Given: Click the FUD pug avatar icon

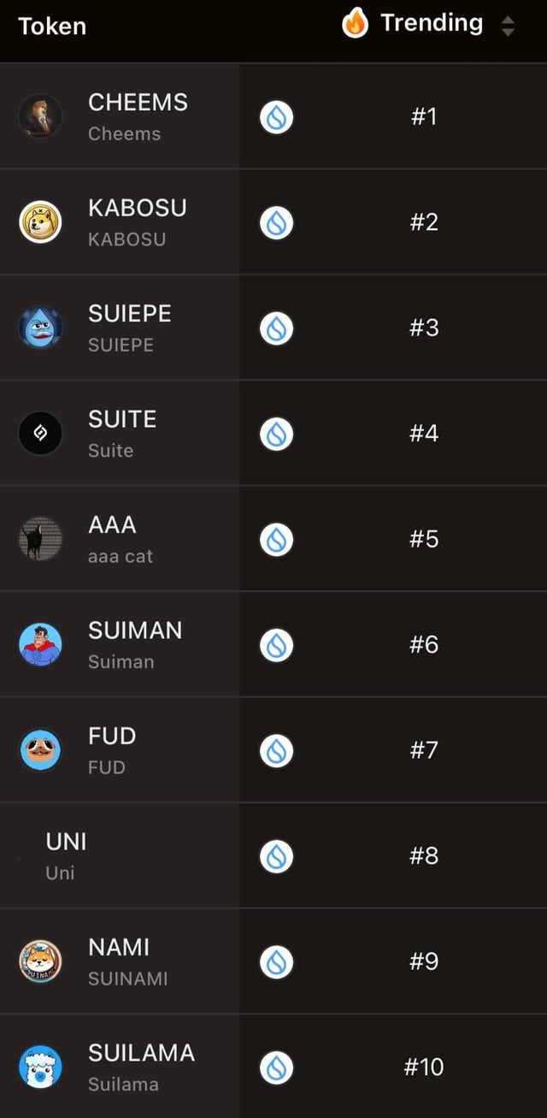Looking at the screenshot, I should click(40, 750).
